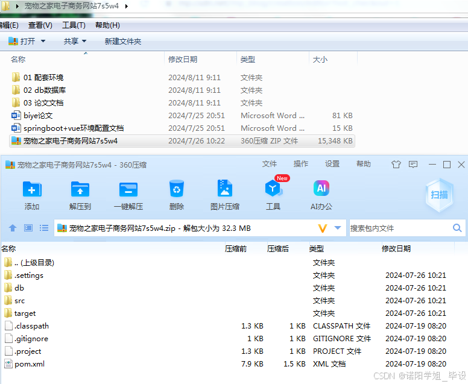Screen dimensions: 468x384
Task: Click the 删除 recycle bin icon
Action: 176,189
